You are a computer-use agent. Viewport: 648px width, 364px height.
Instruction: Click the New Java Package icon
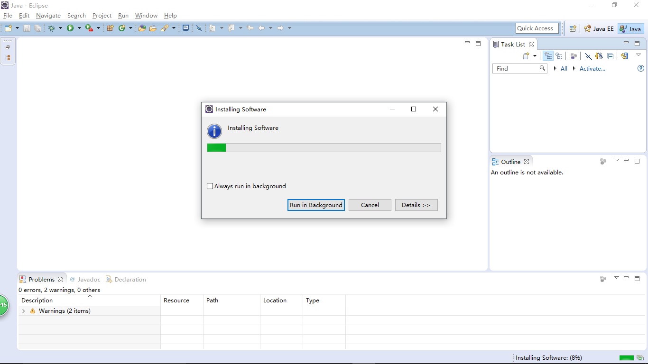tap(110, 28)
